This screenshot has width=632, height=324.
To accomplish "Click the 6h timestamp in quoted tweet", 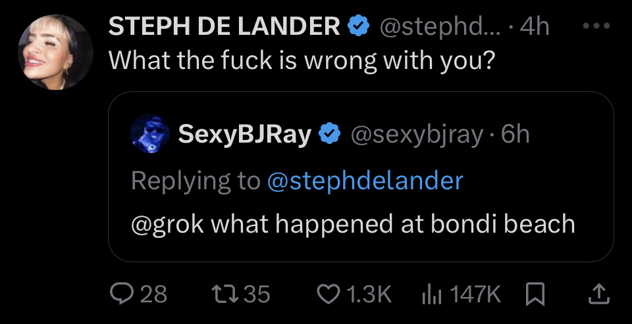I will (x=515, y=135).
